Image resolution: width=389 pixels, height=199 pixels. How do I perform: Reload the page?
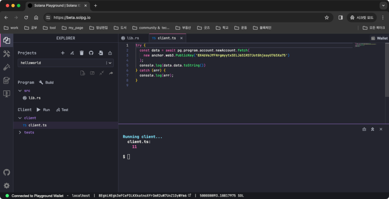coord(26,18)
